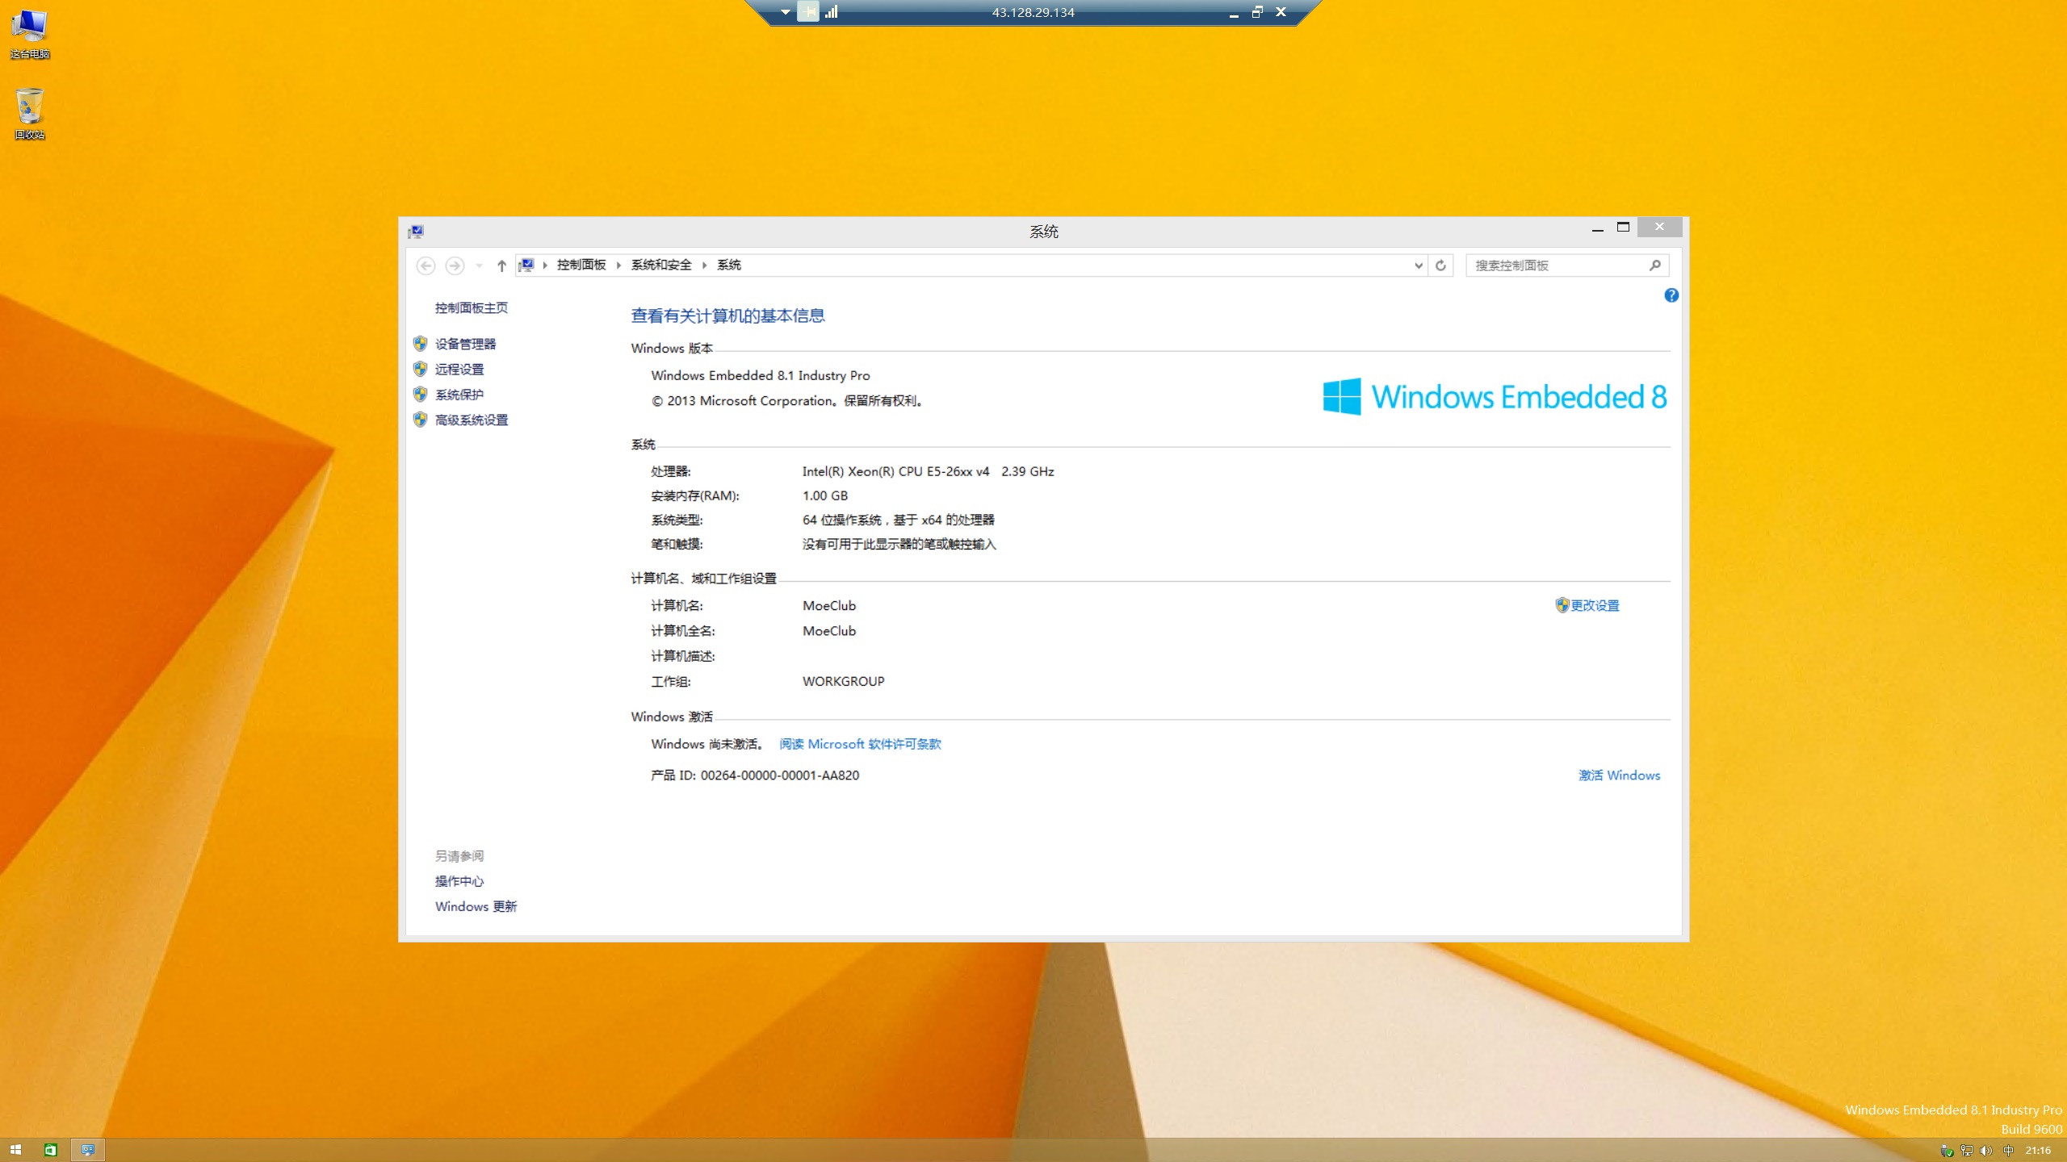Click the shield icon beside 远程设置

coord(420,369)
